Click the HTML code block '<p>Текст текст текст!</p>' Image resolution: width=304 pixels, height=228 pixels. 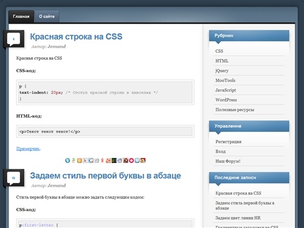tap(105, 131)
